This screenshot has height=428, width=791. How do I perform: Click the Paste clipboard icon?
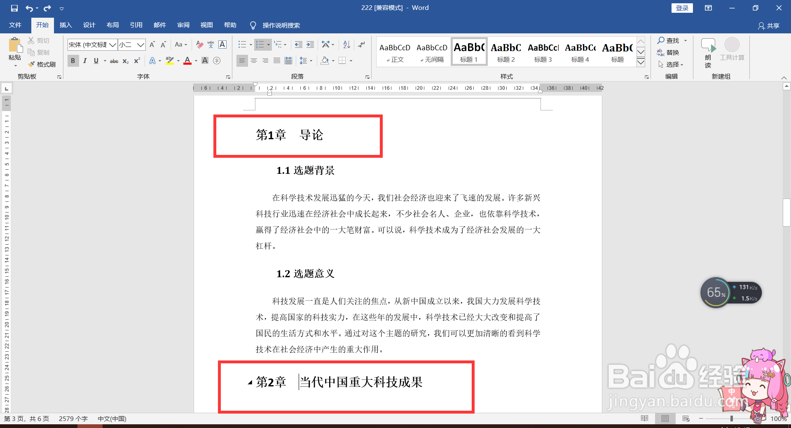pos(15,45)
